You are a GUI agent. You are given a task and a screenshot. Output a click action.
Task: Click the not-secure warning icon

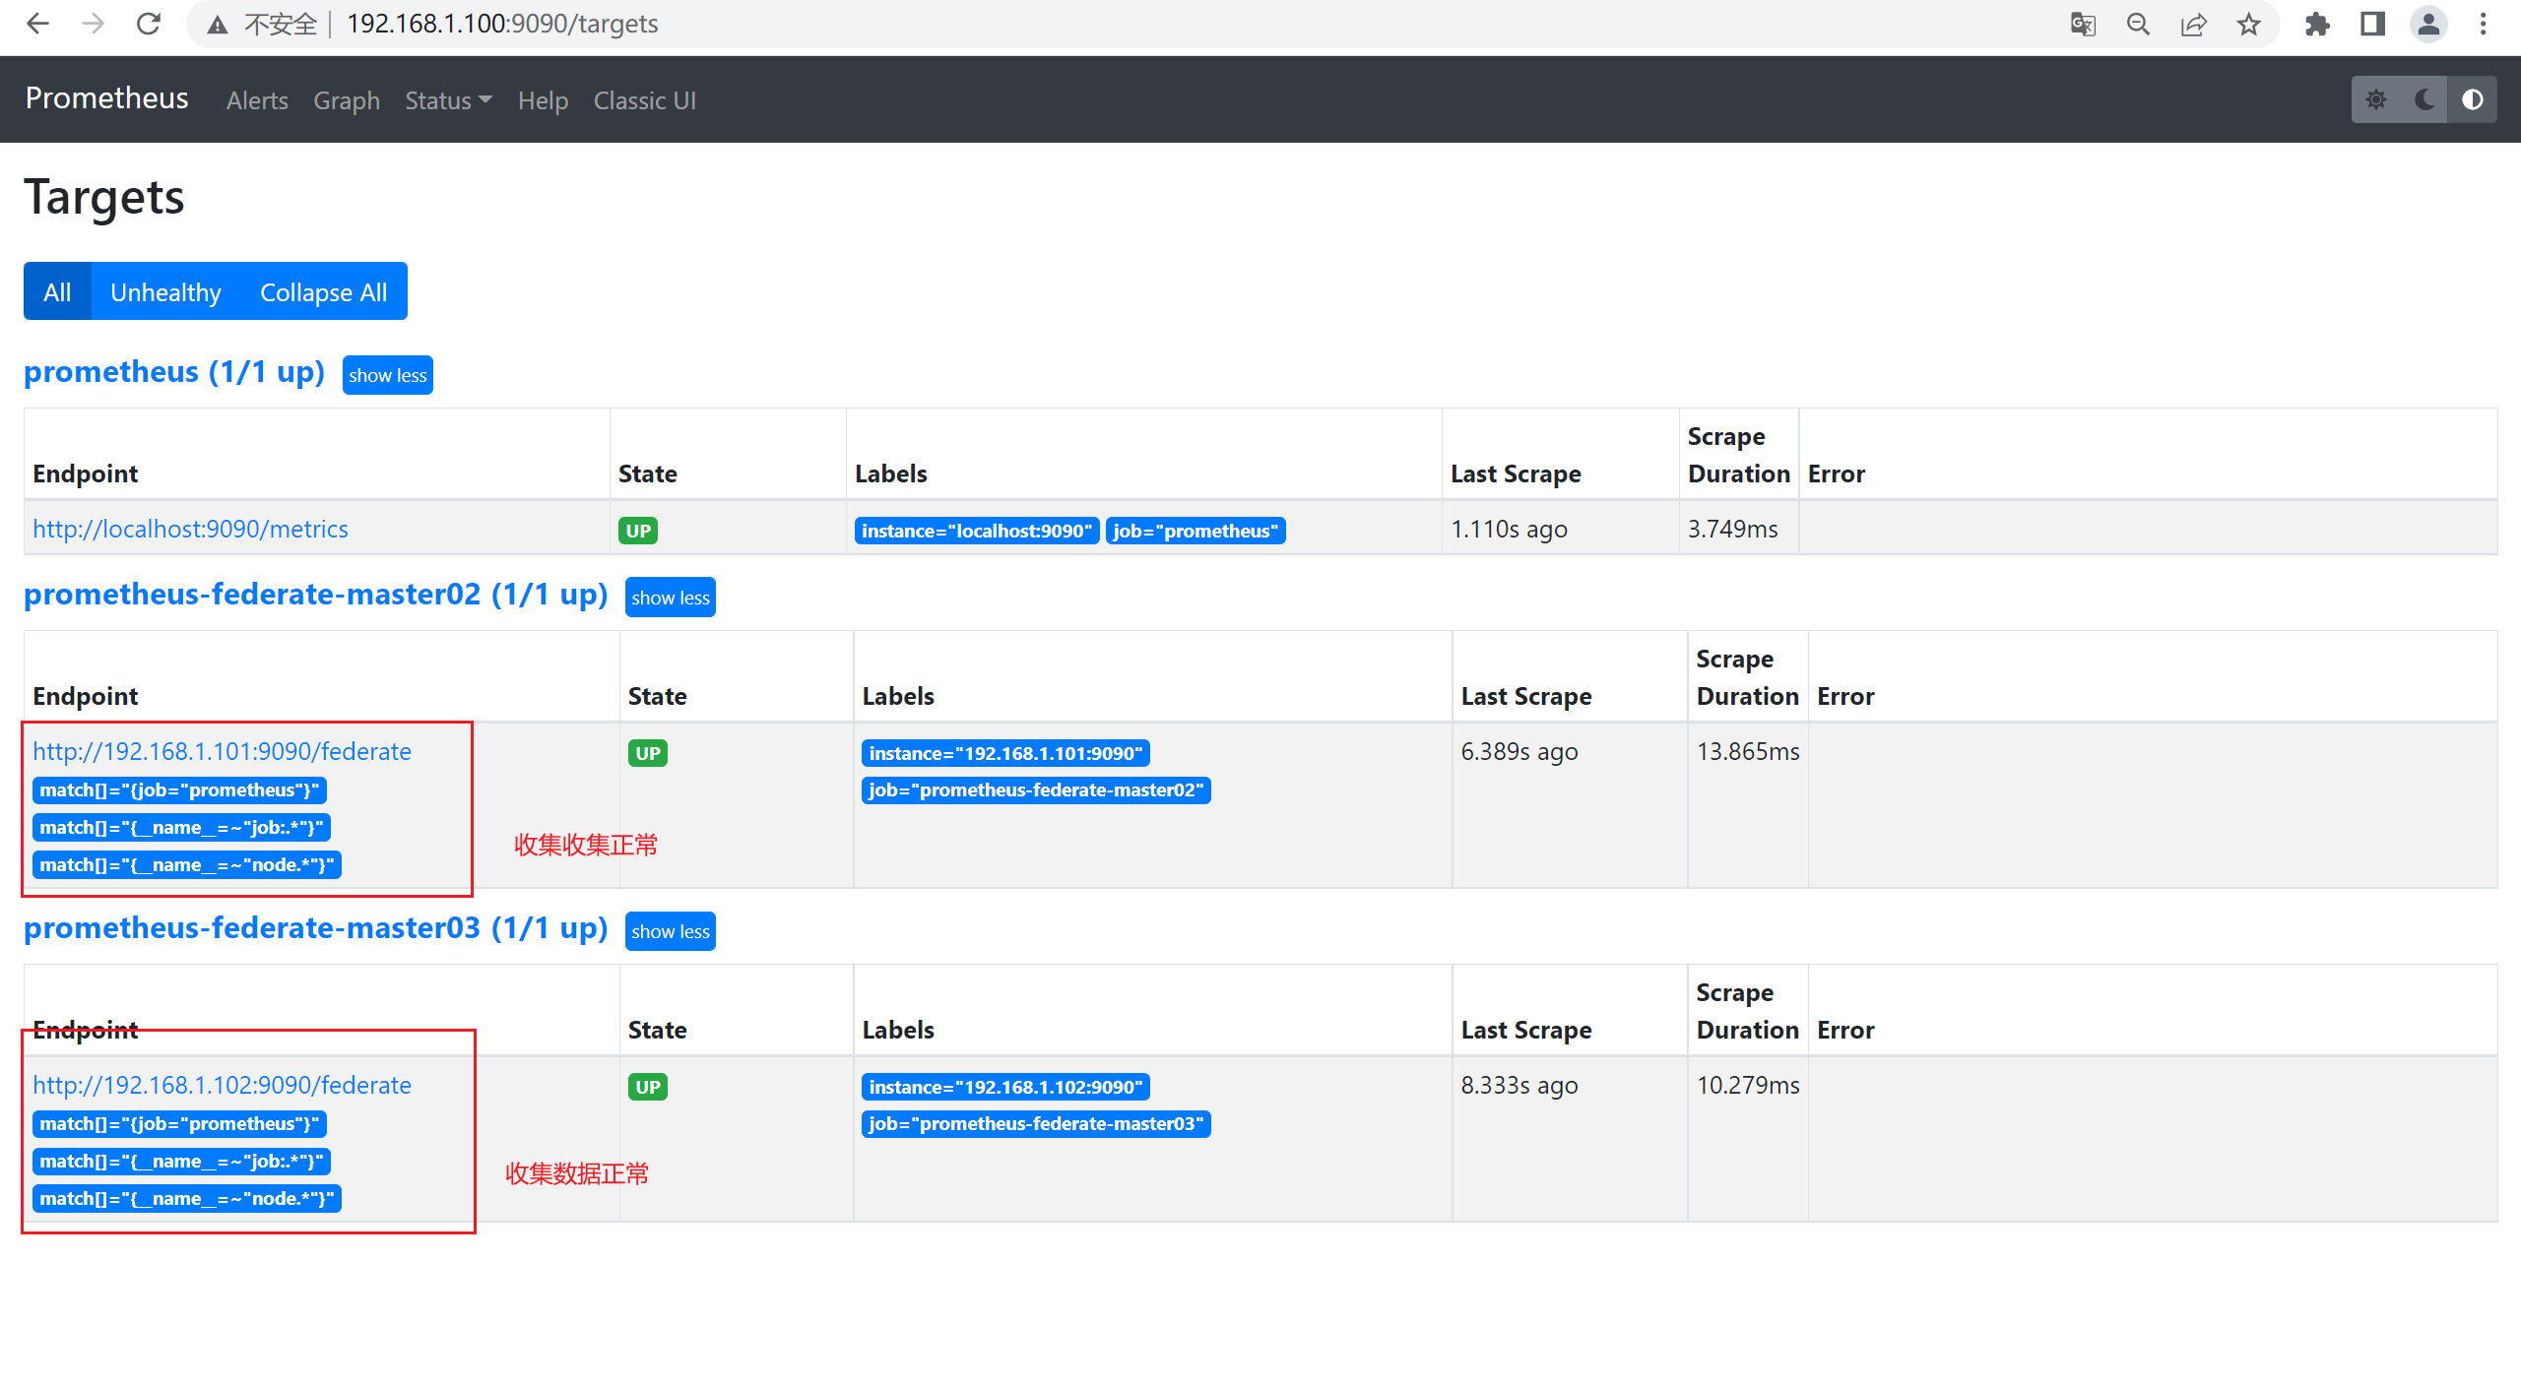click(218, 25)
